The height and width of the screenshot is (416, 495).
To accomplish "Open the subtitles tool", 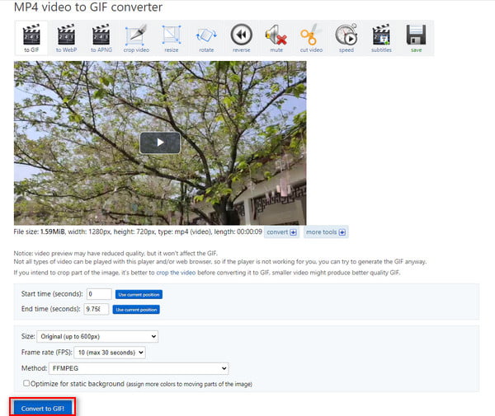I will (381, 38).
